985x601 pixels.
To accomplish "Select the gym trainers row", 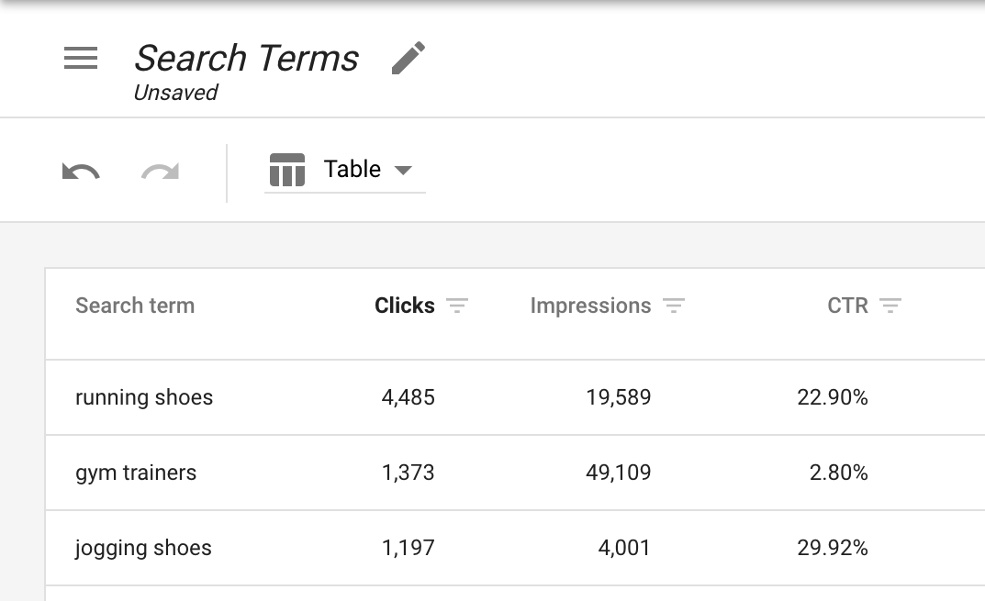I will 515,473.
